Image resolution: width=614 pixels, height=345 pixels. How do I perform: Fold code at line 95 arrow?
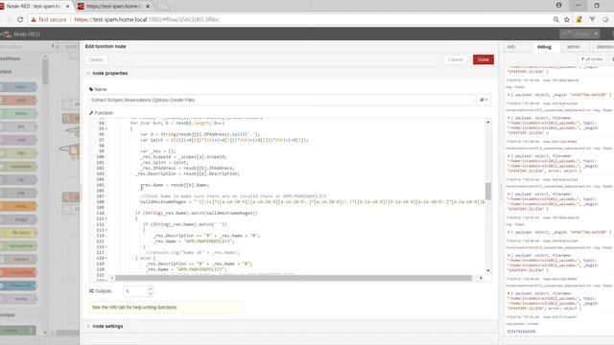[106, 128]
